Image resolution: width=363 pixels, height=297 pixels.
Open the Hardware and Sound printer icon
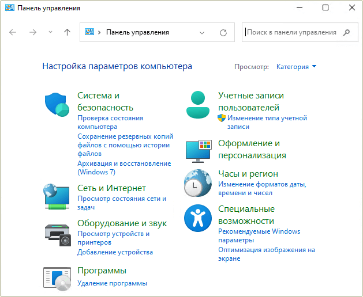57,235
